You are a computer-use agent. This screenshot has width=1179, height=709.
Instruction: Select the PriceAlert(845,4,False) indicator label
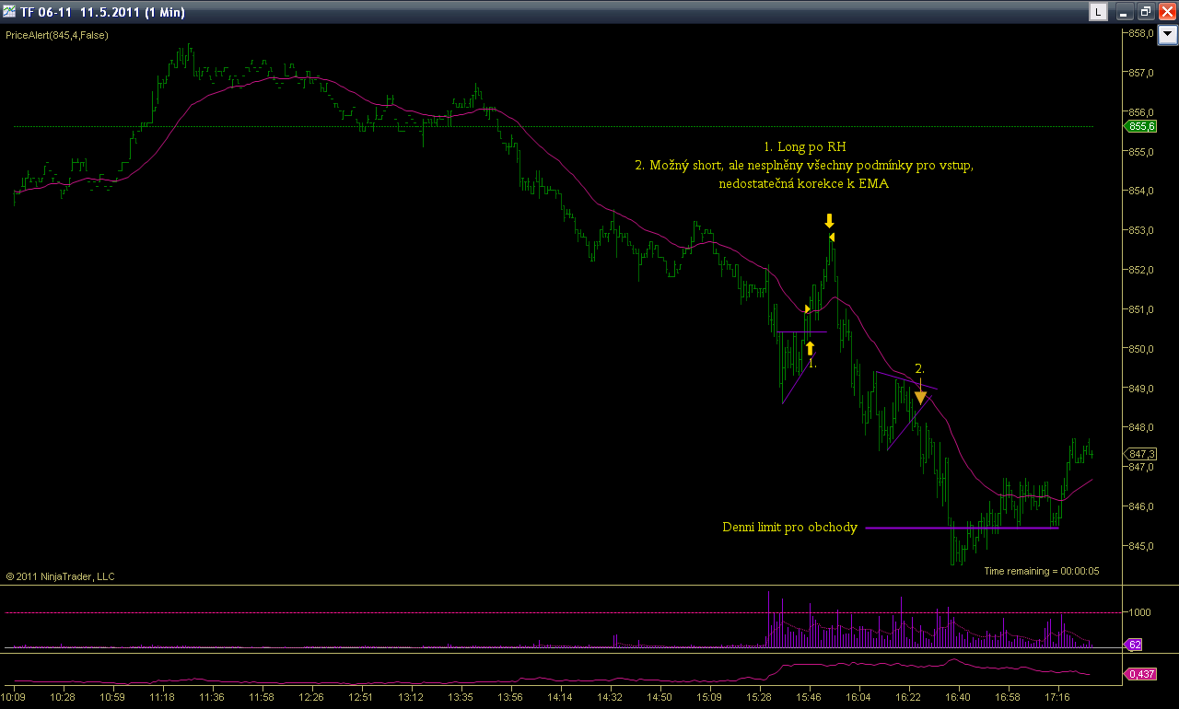pos(56,35)
